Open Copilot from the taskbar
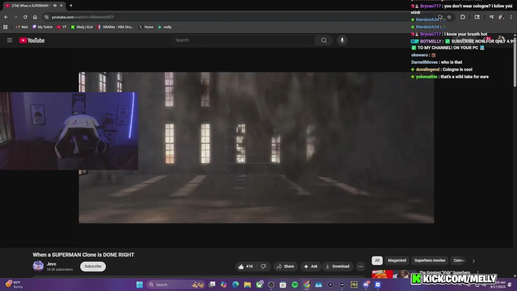Image resolution: width=517 pixels, height=291 pixels. (x=224, y=285)
